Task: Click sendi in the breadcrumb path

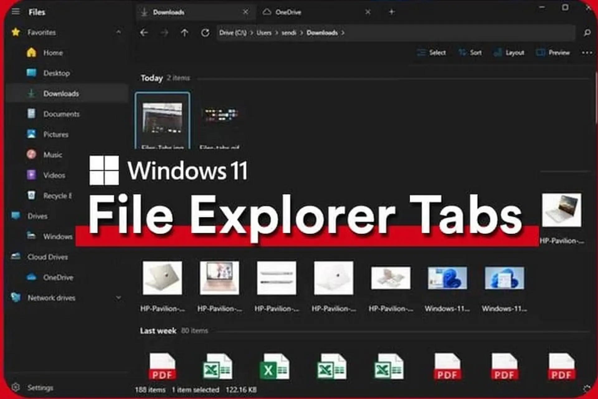Action: (289, 33)
